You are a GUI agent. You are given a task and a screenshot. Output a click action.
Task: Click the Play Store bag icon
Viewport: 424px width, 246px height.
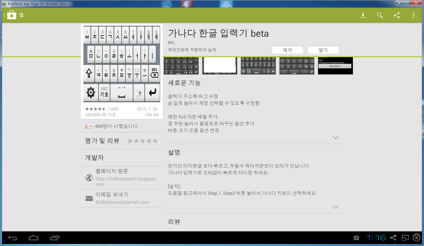click(11, 15)
